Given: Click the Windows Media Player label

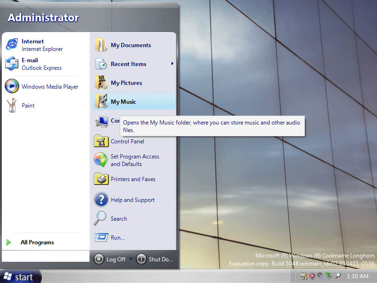Looking at the screenshot, I should pos(50,87).
